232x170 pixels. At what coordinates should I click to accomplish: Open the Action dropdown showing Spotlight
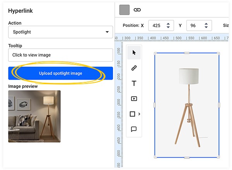pos(61,32)
